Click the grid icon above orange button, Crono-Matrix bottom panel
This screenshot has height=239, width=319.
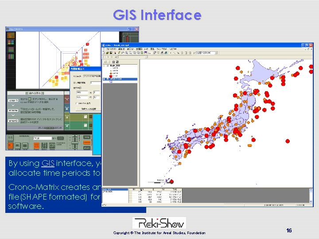[11, 138]
